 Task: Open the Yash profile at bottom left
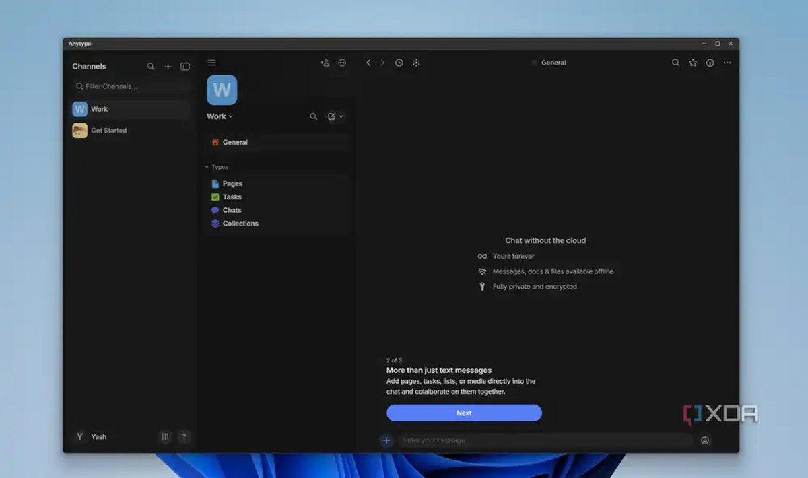(91, 437)
